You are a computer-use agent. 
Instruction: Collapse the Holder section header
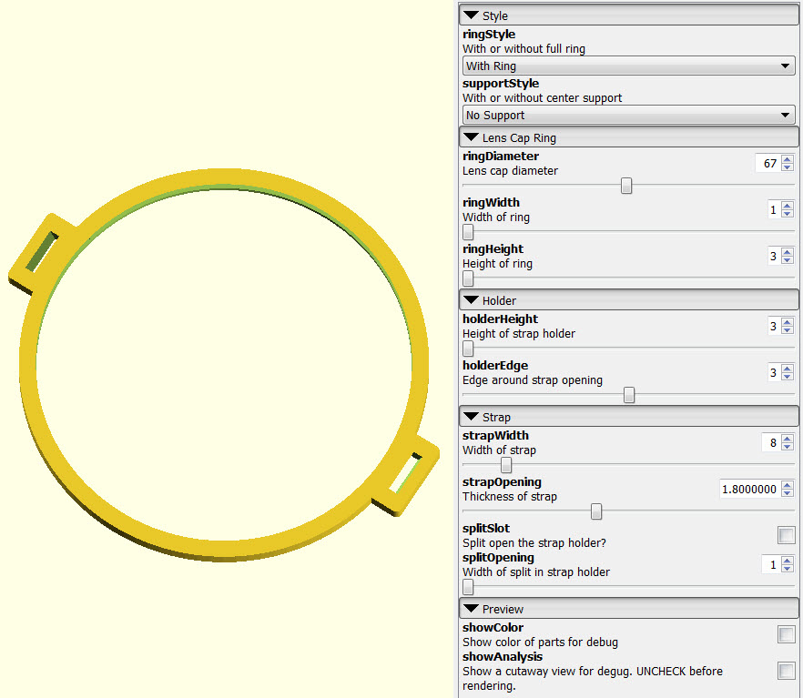(629, 300)
